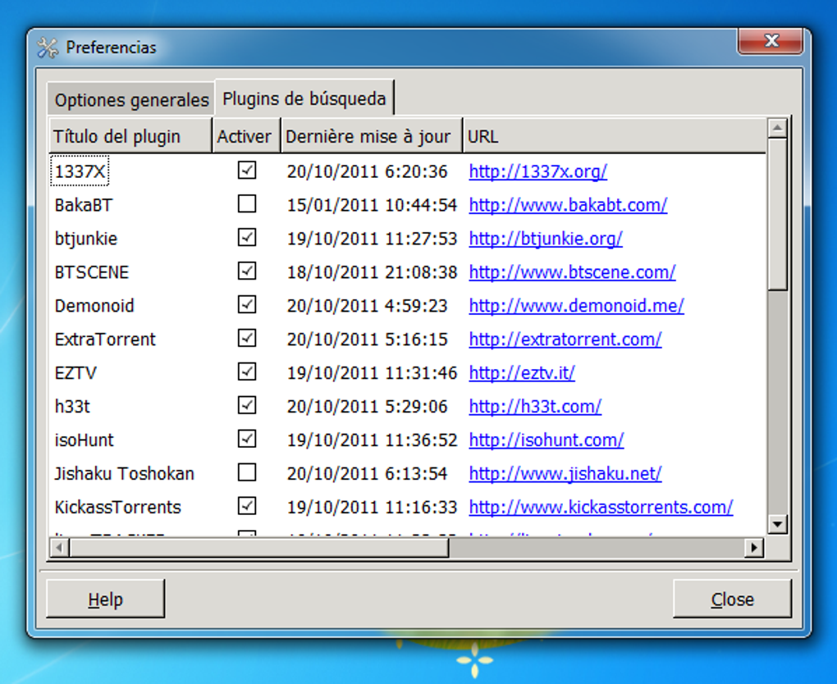This screenshot has height=684, width=837.
Task: Click the 20/10/2011 4:59:23 date cell
Action: [x=368, y=306]
